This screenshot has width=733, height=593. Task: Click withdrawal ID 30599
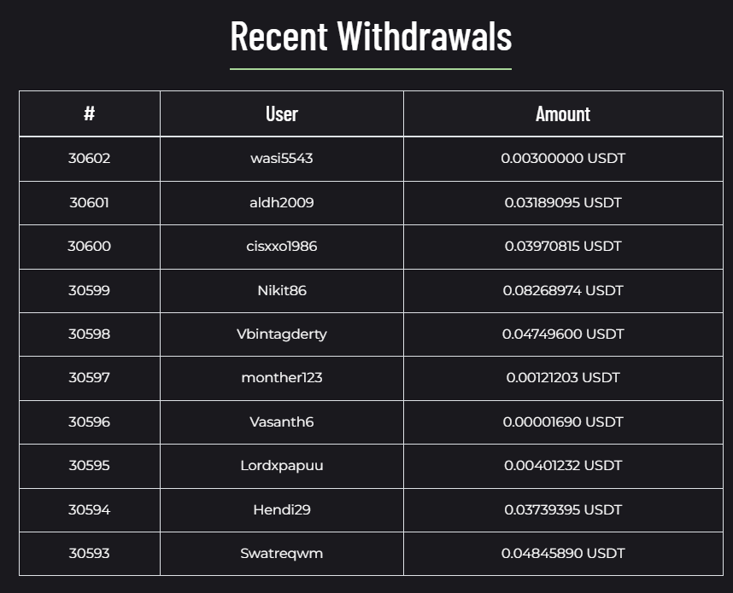[x=89, y=291]
